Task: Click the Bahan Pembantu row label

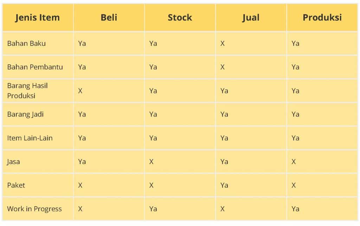Action: click(35, 67)
